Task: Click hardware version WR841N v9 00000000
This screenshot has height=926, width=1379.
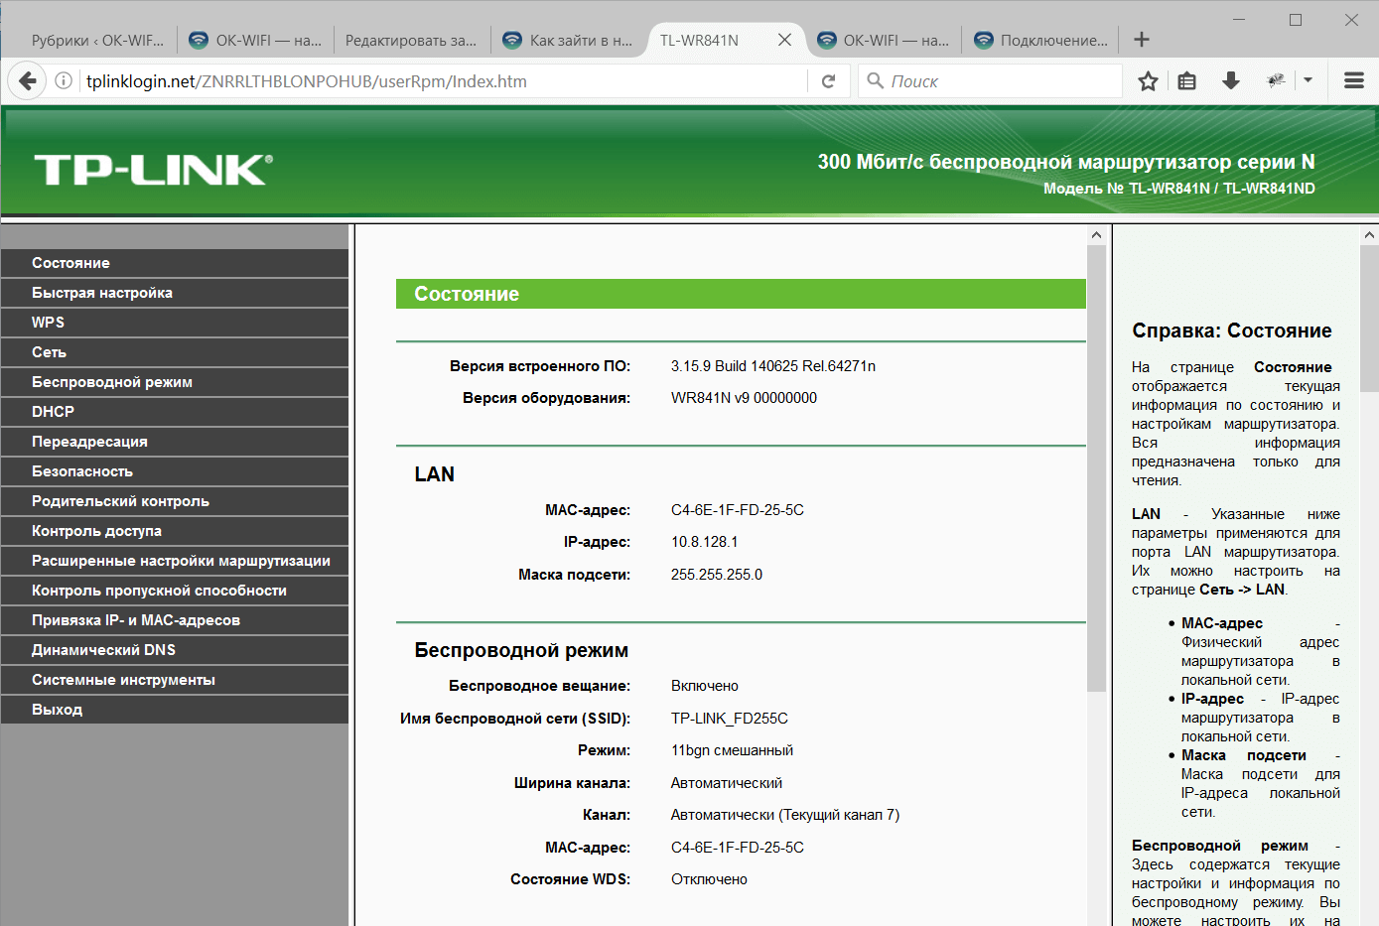Action: click(x=744, y=398)
